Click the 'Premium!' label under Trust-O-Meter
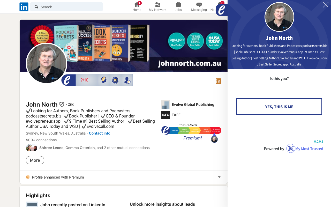The width and height of the screenshot is (331, 207). point(193,138)
